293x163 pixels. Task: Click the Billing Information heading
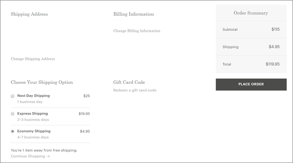[x=134, y=14]
